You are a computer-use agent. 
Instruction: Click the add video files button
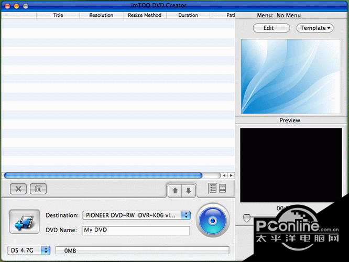(x=25, y=222)
